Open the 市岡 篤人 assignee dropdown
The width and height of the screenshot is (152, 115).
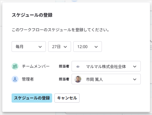pos(106,79)
